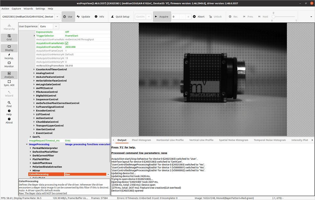Click the Abort toolbar button

pyautogui.click(x=199, y=17)
